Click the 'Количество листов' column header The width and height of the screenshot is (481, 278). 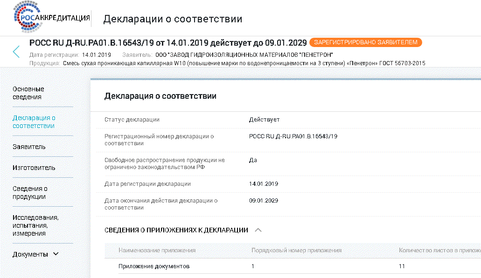click(439, 250)
